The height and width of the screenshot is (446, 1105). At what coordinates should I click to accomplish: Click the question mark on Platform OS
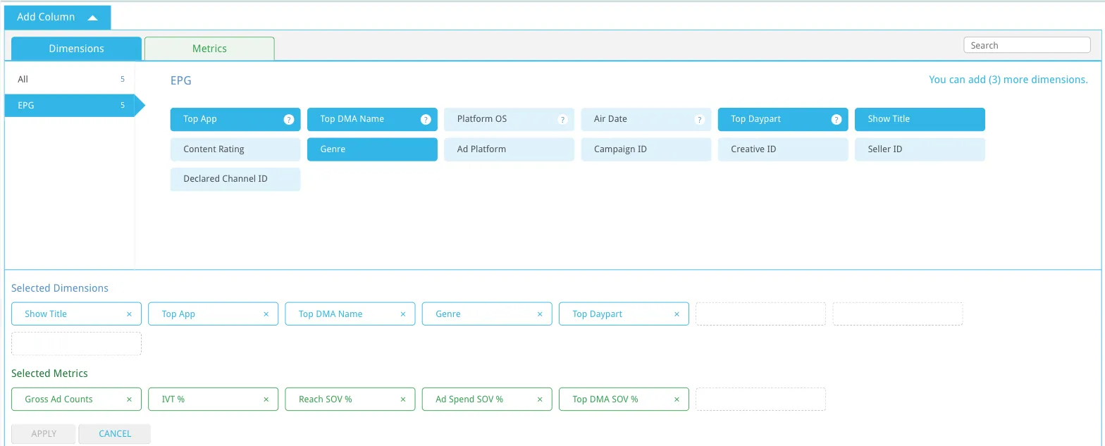click(562, 120)
